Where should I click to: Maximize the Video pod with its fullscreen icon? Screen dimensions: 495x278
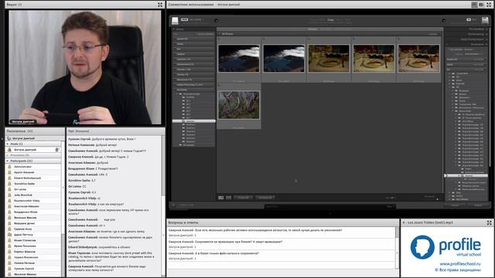[160, 5]
